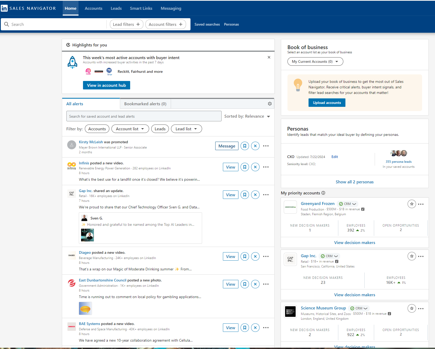This screenshot has height=349, width=435.
Task: Add Lead filters
Action: point(126,24)
